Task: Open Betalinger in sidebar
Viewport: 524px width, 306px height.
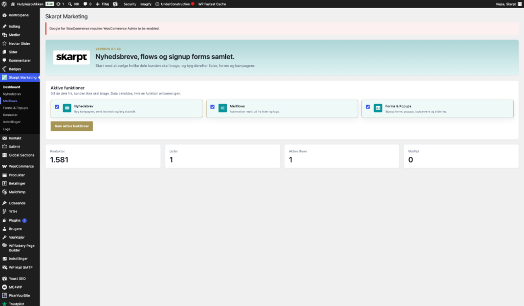Action: click(20, 183)
